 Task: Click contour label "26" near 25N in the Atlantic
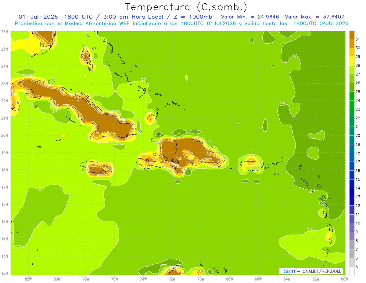[x=295, y=56]
